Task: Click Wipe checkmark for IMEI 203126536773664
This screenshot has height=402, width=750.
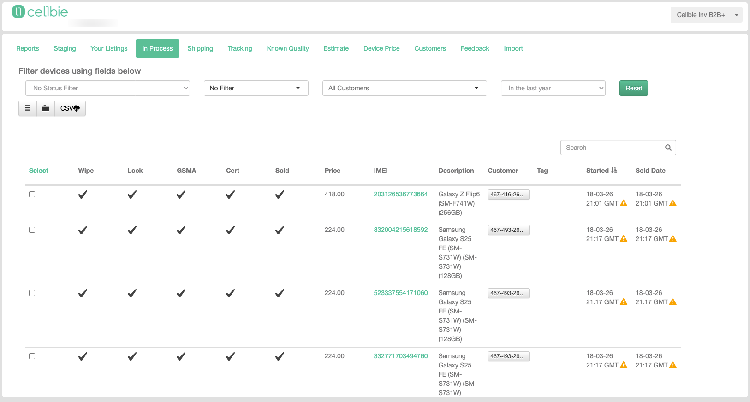Action: (x=83, y=195)
